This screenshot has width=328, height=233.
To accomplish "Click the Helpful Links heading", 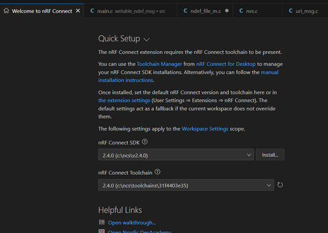I will coord(120,210).
